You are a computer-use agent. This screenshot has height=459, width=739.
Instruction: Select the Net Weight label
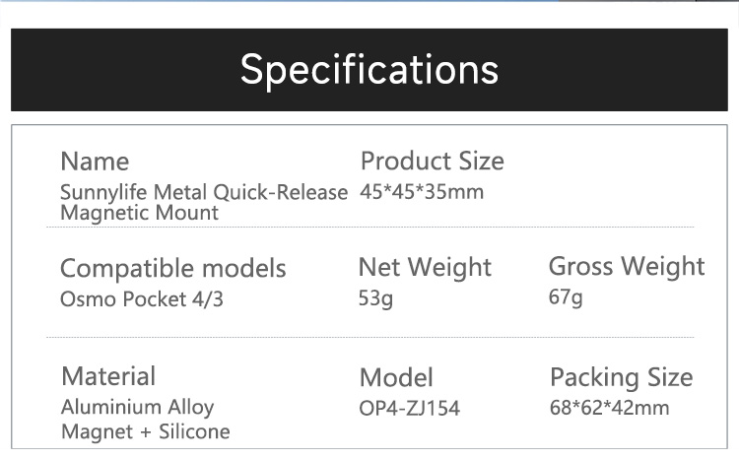point(425,267)
